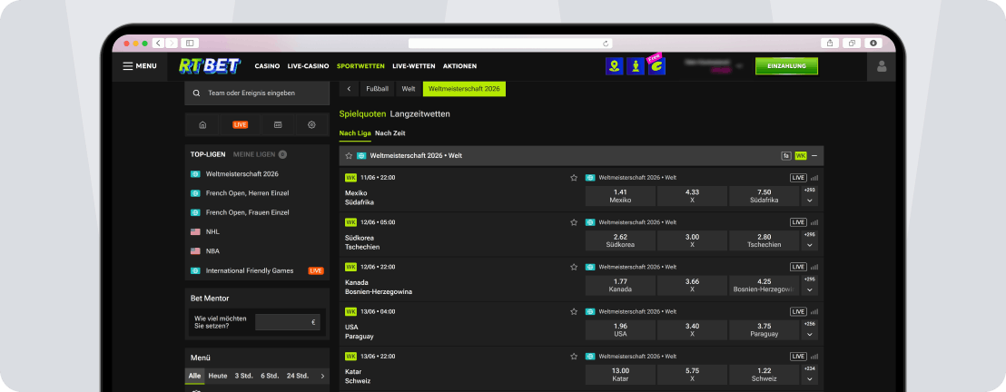Click the home icon in sidebar
The image size is (1006, 392).
[202, 124]
